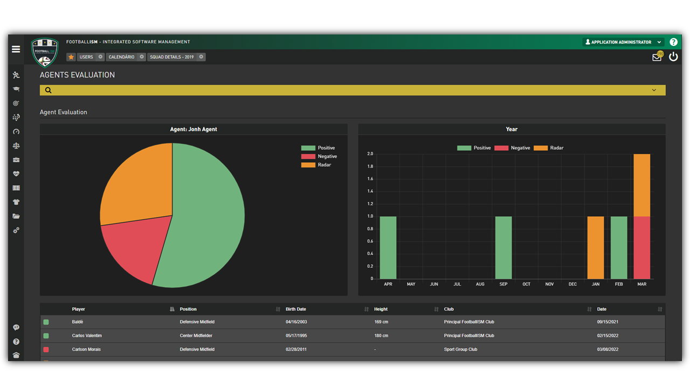Viewport: 690px width, 388px height.
Task: Open the dotted scouting sidebar icon
Action: tap(16, 117)
